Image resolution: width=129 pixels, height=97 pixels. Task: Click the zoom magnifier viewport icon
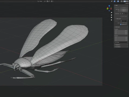(x=112, y=13)
